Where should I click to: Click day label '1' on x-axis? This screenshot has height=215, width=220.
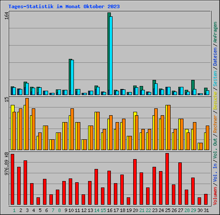pos(14,210)
